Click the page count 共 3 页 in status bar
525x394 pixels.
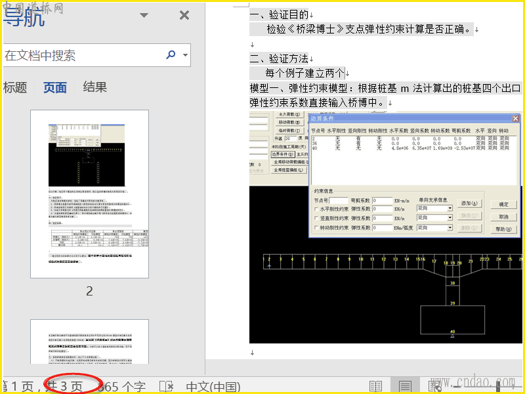(x=64, y=387)
